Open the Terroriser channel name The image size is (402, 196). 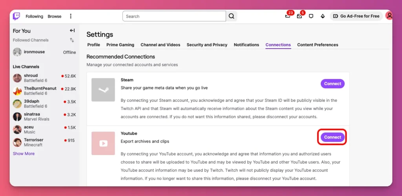[34, 139]
